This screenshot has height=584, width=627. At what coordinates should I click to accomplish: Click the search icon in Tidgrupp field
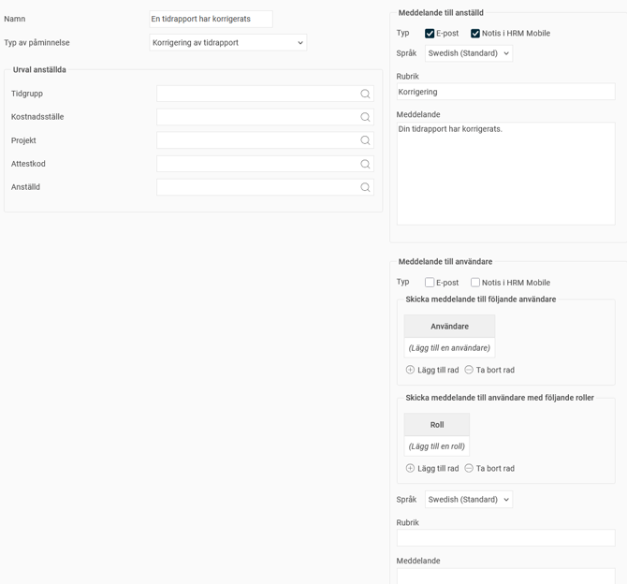pos(365,94)
